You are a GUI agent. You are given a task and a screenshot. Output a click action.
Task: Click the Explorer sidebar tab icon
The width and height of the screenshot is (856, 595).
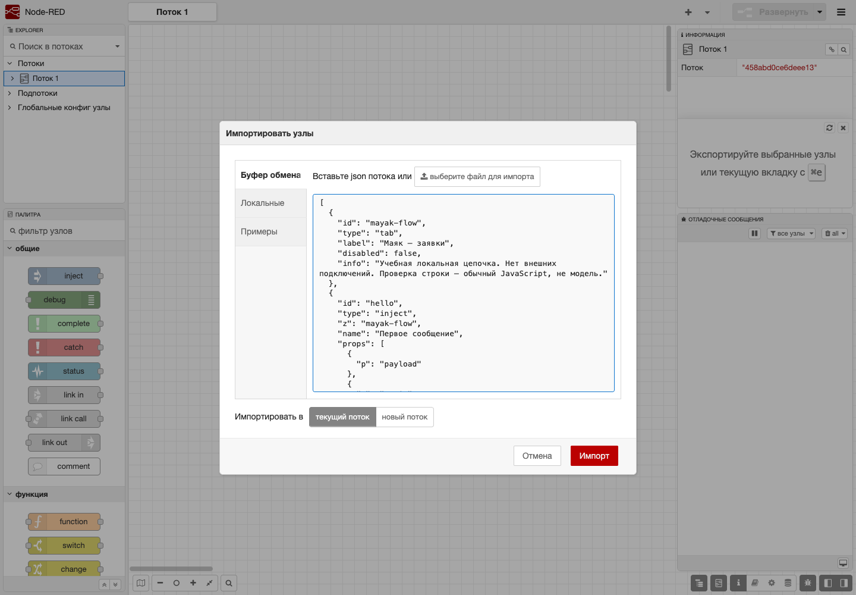(x=699, y=583)
